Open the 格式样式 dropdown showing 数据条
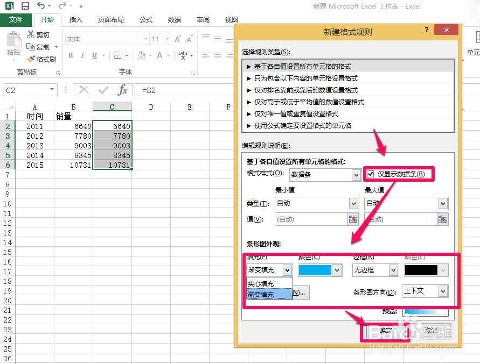The image size is (480, 364). tap(356, 174)
